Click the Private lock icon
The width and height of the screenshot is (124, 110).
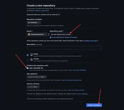pos(31,59)
